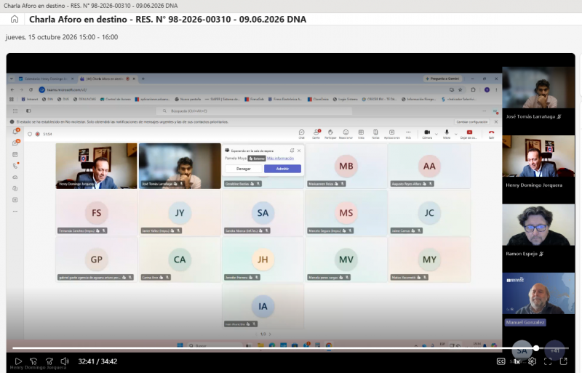Go to the next participant page chevron
The width and height of the screenshot is (582, 373).
[x=270, y=334]
